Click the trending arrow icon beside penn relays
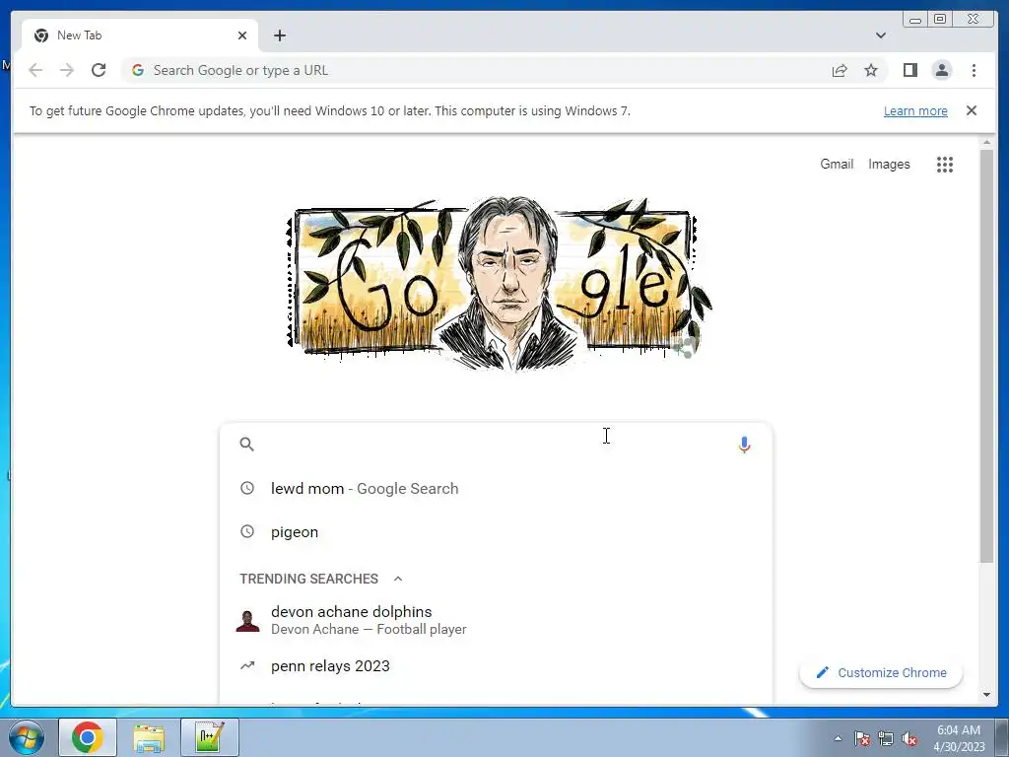The width and height of the screenshot is (1009, 757). pos(247,665)
